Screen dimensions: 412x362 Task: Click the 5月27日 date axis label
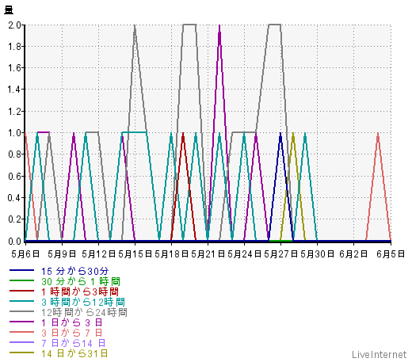(x=280, y=254)
